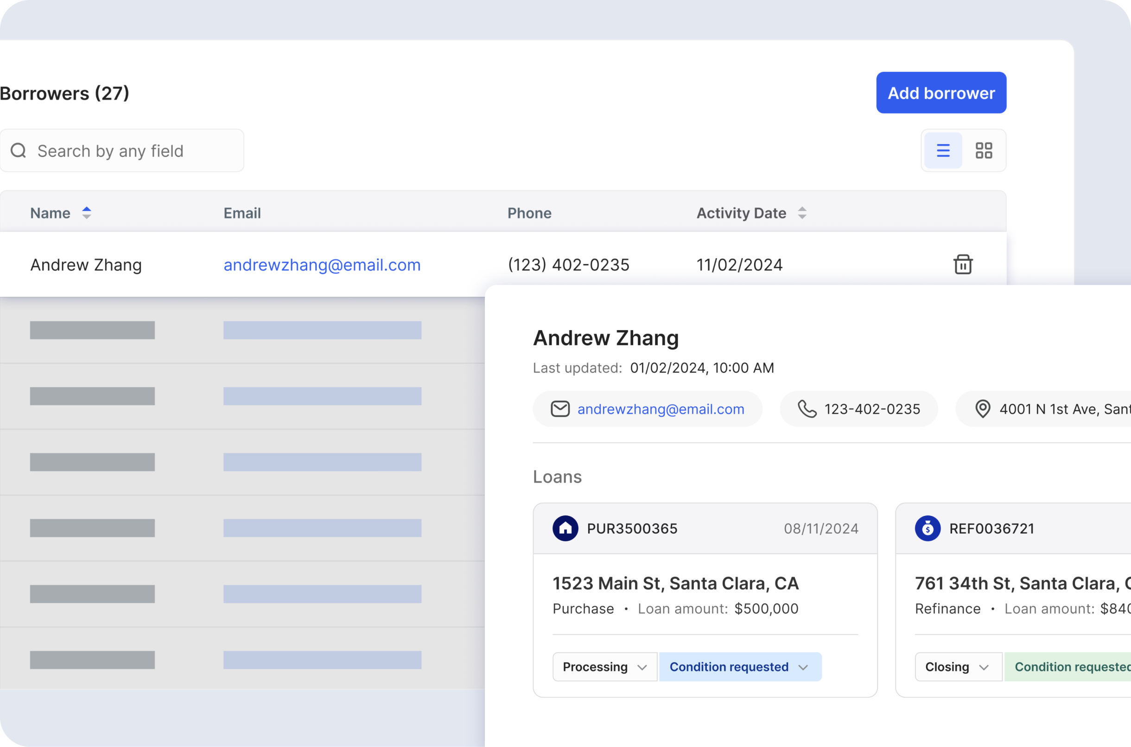
Task: Switch to grid view layout
Action: coord(984,151)
